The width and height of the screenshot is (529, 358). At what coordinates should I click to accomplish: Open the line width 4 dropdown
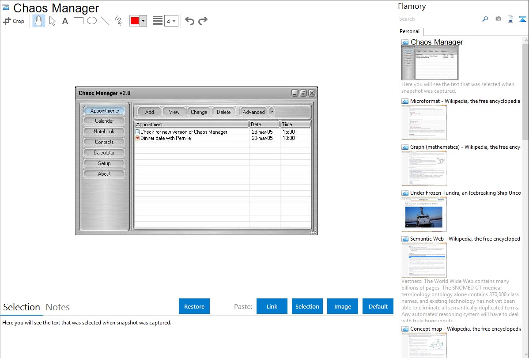click(171, 21)
